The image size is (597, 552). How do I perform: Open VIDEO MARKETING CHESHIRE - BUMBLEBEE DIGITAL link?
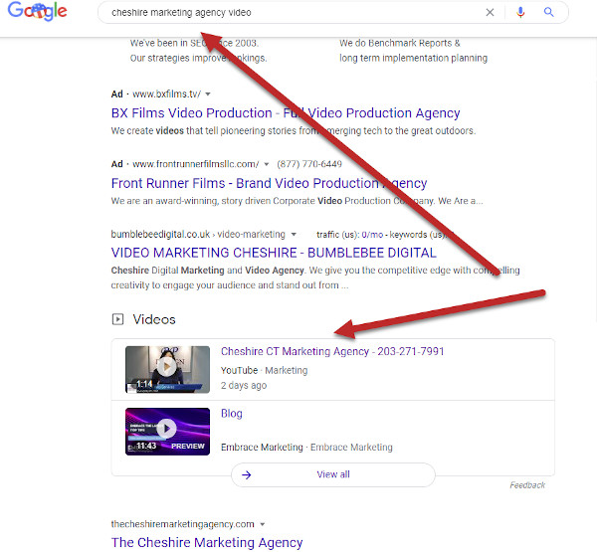click(x=274, y=253)
